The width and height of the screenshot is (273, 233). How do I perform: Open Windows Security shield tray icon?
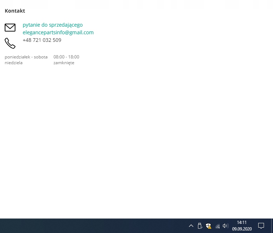[x=208, y=226]
